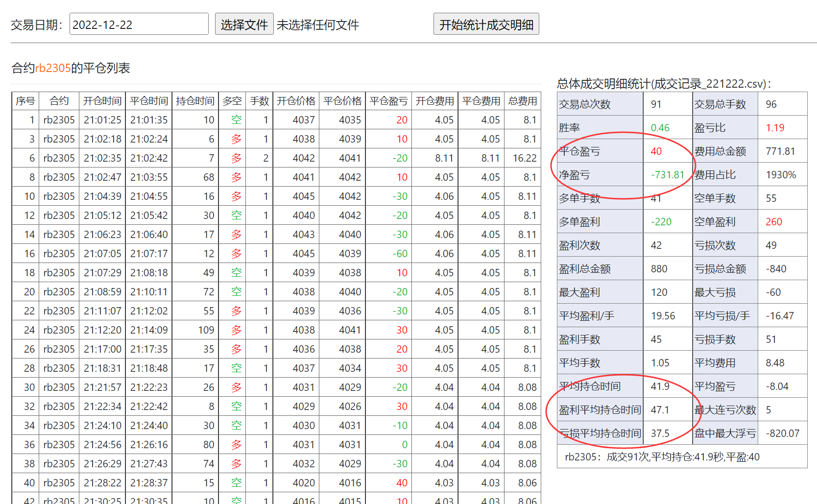Select the 净盈亏 value -731.81
The width and height of the screenshot is (817, 504).
tap(667, 175)
